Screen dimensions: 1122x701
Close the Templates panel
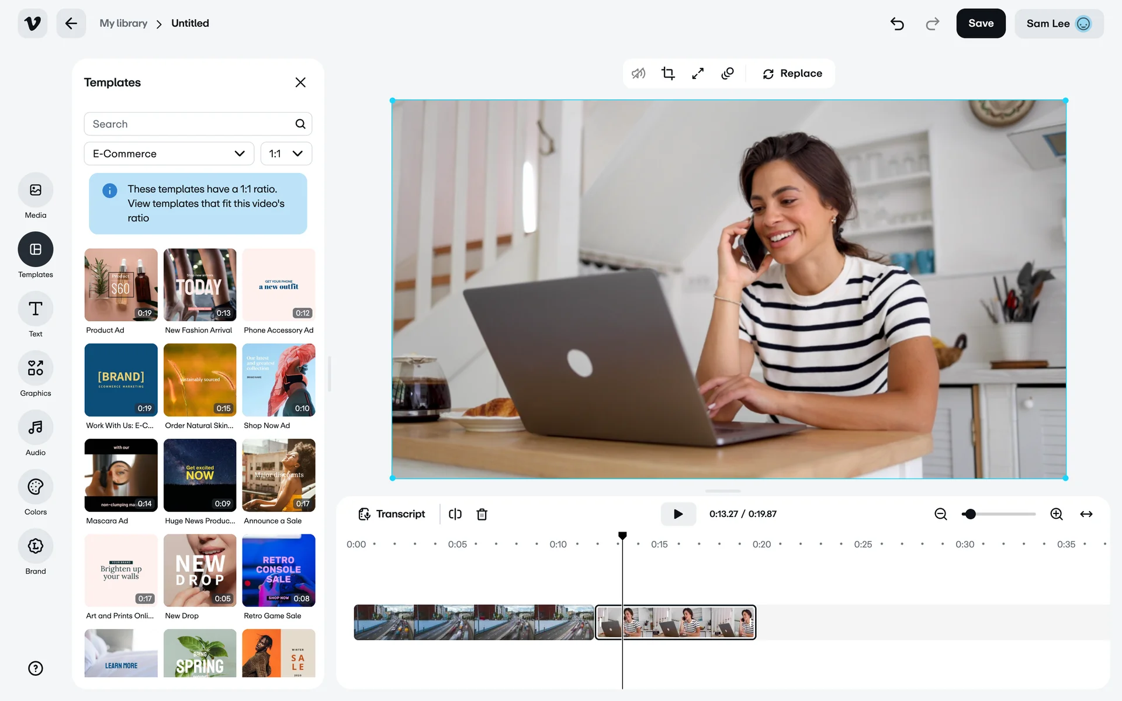coord(300,82)
